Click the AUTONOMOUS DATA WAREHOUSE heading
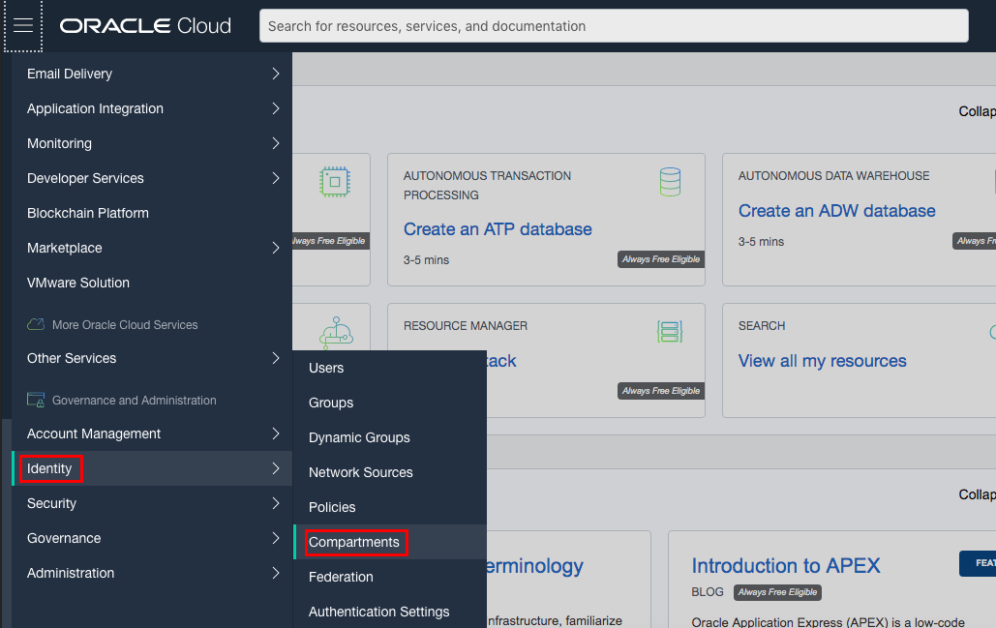The width and height of the screenshot is (996, 628). pyautogui.click(x=833, y=176)
